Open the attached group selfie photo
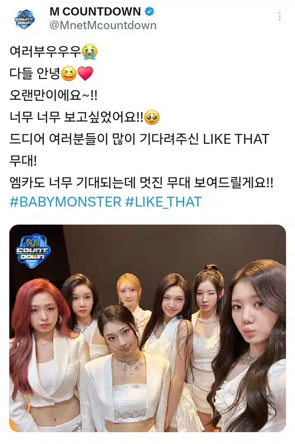295x444 pixels. (147, 328)
